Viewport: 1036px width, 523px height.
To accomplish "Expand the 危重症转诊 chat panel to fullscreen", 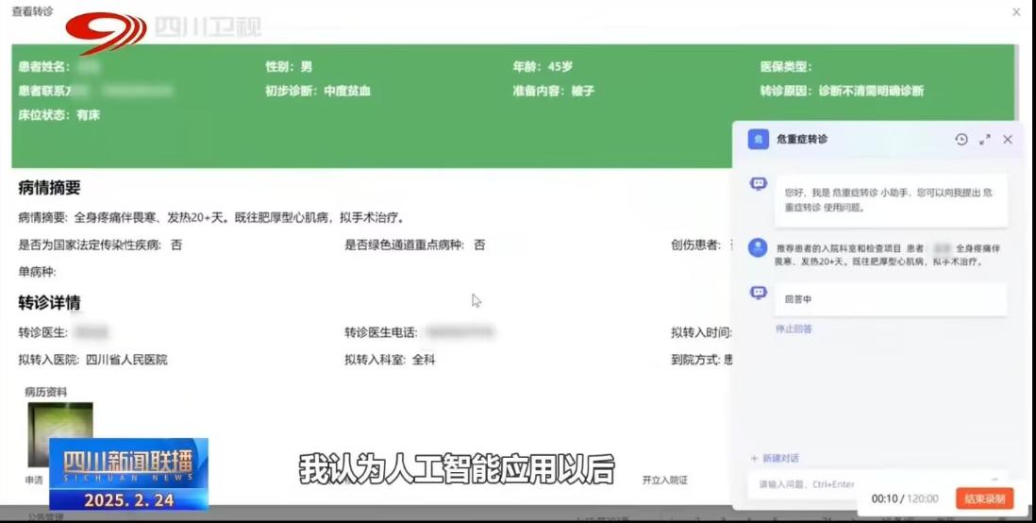I will 984,140.
